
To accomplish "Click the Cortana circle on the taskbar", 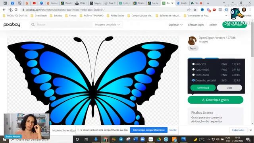I will (x=77, y=139).
